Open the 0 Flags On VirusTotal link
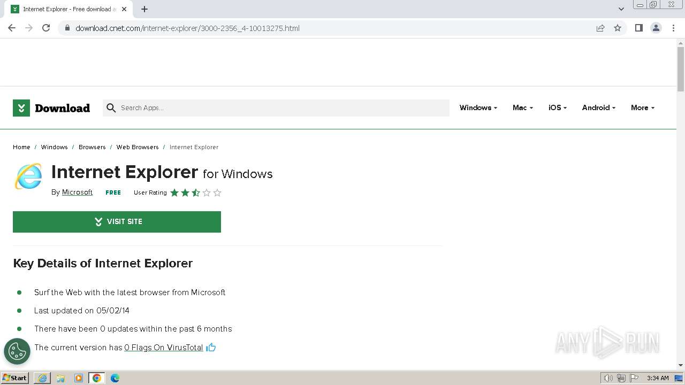Screen dimensions: 685x385 tap(164, 348)
